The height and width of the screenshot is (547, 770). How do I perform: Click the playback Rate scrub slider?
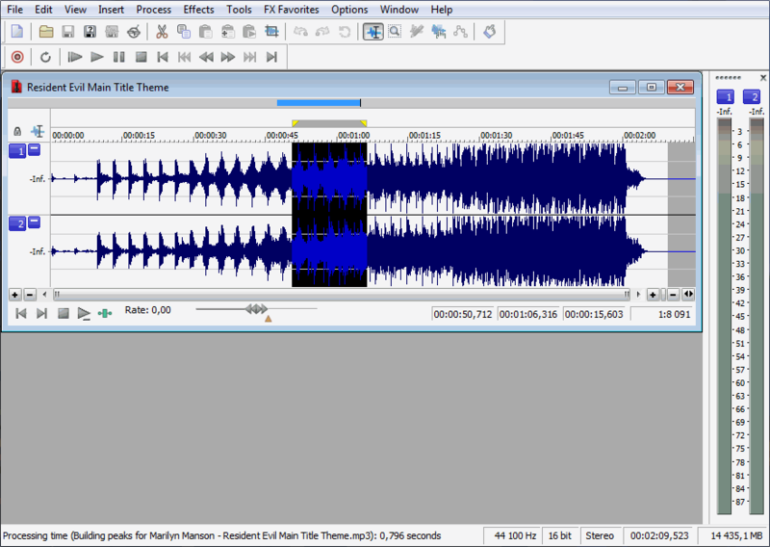pyautogui.click(x=256, y=309)
